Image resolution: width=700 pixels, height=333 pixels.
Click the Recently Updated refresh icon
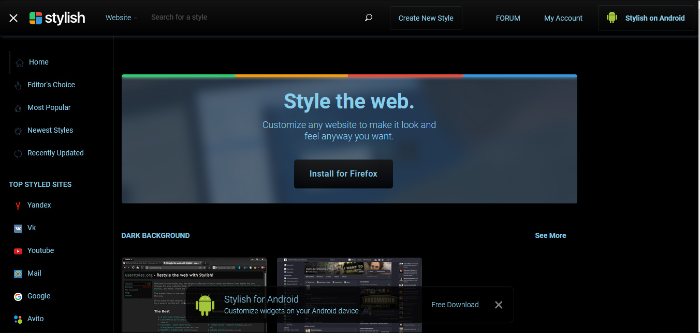18,154
